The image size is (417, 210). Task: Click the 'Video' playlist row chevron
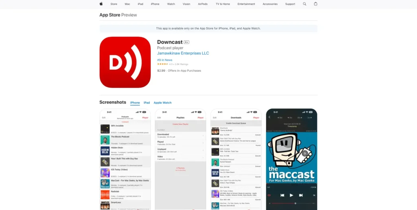click(203, 158)
